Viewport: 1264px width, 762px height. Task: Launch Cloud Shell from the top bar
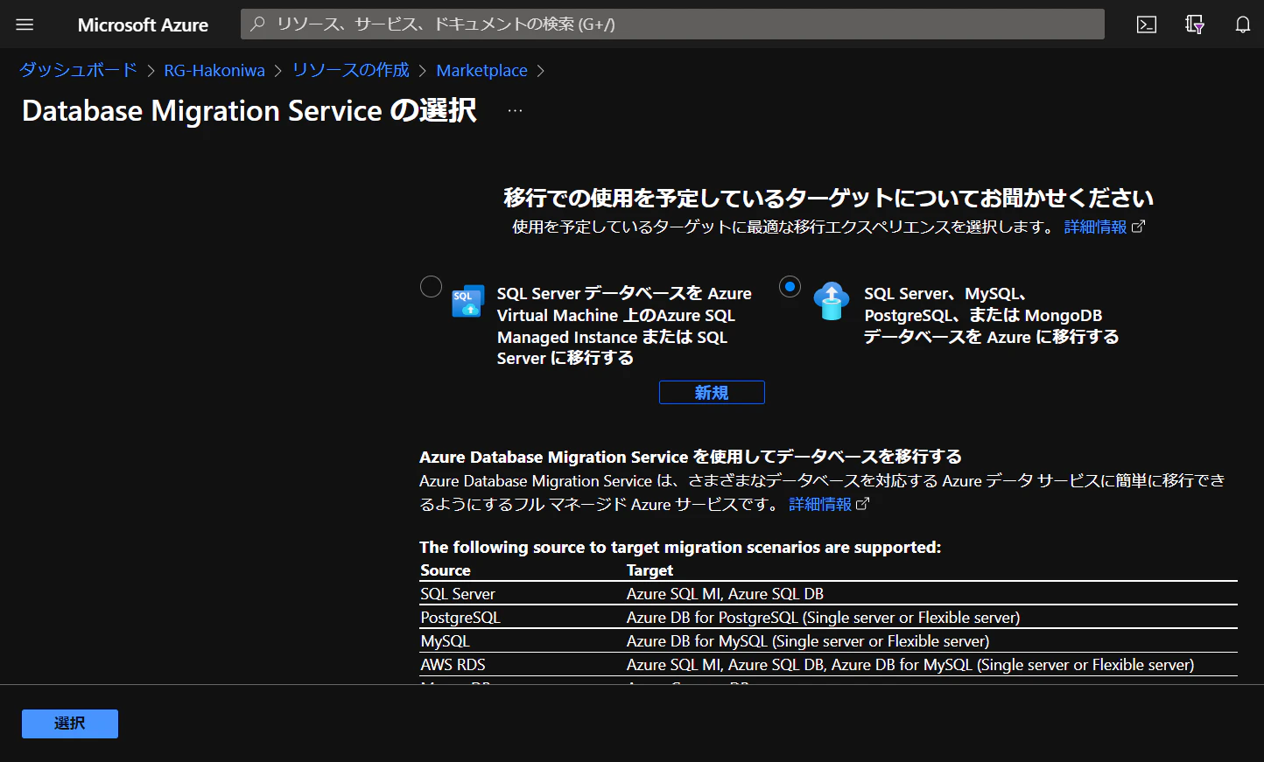(1147, 24)
